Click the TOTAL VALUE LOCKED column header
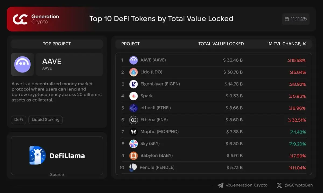Viewport: 323px width, 193px height. pos(221,44)
